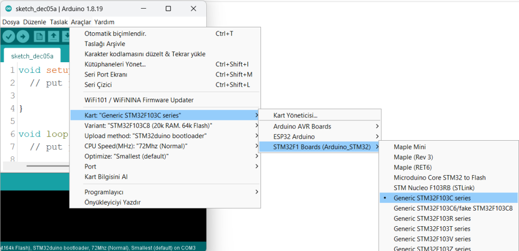Maximize the Arduino window
Image resolution: width=519 pixels, height=251 pixels.
coord(168,9)
